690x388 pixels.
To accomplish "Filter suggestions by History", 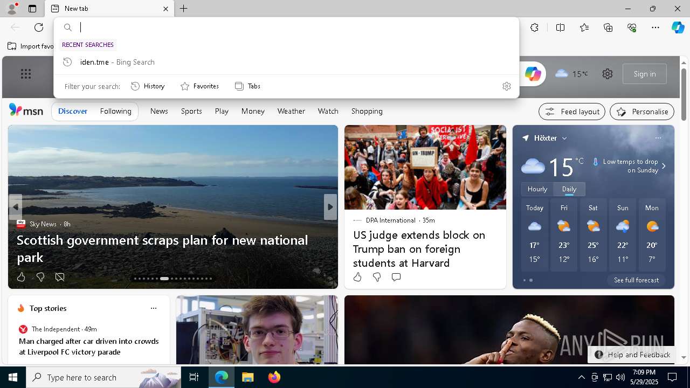I will pos(148,86).
